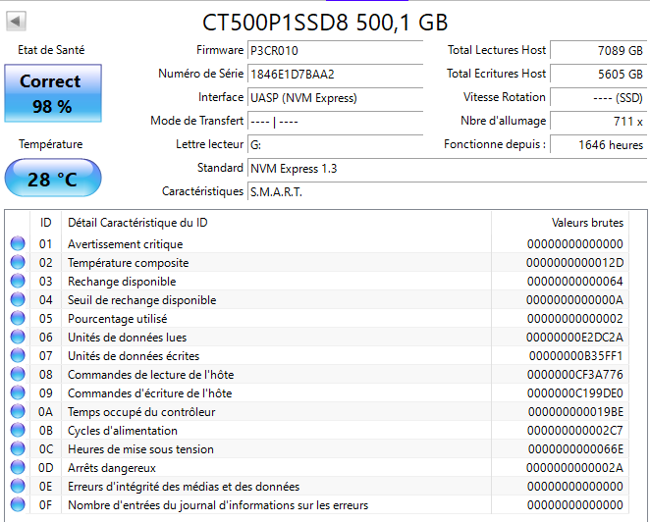Click status orb for Commandes d'écriture de l'hôte

click(x=18, y=392)
